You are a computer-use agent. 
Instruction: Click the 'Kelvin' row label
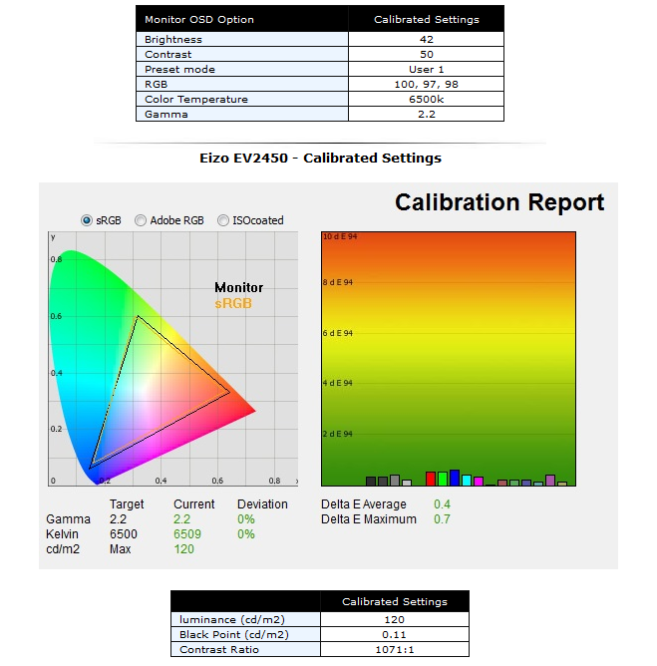(x=62, y=534)
